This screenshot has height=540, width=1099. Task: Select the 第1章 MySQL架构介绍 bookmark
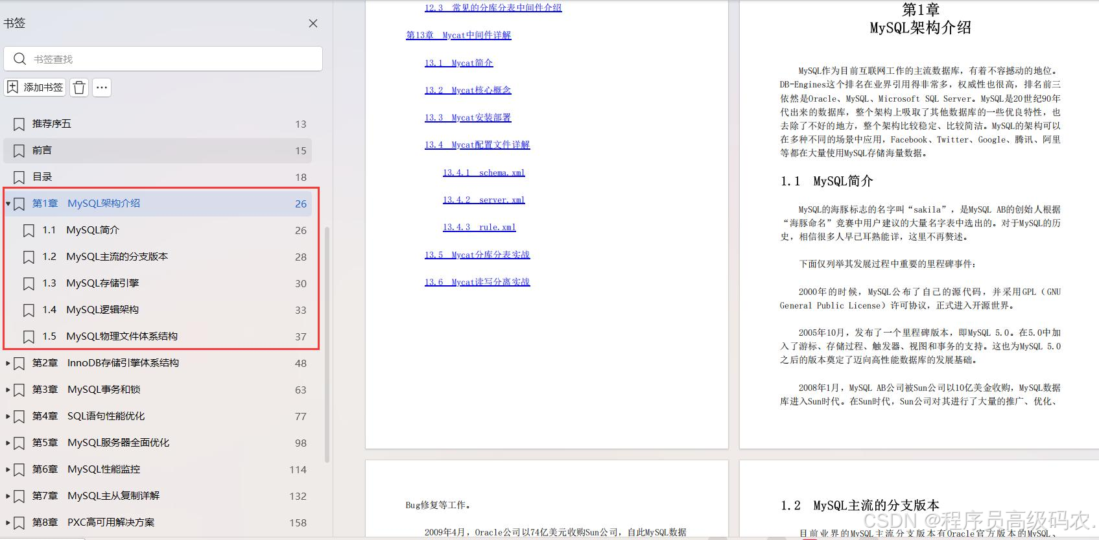(x=158, y=204)
